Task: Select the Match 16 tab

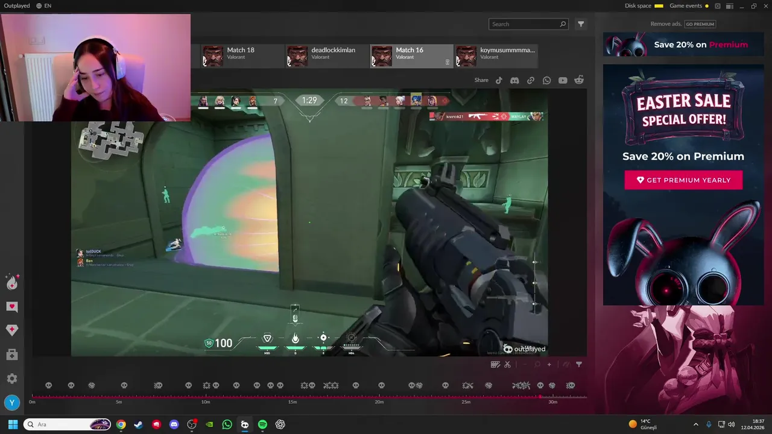Action: click(x=411, y=56)
